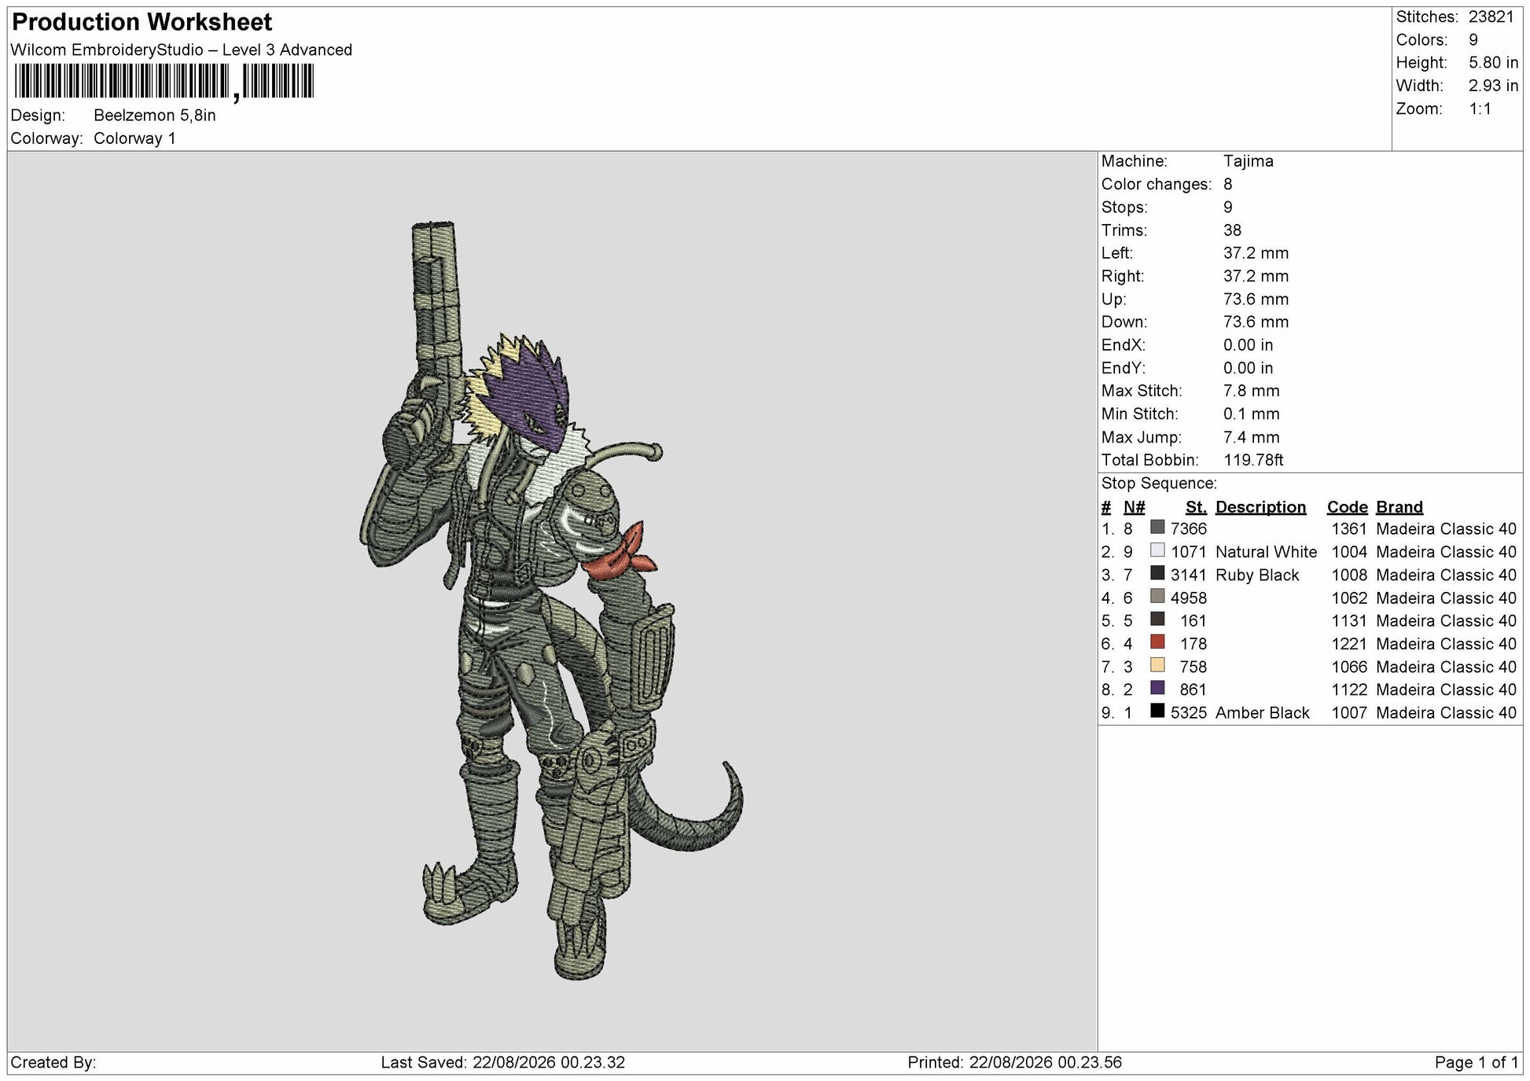Select the stitch count '4958' in stop 4
The image size is (1530, 1081).
1189,597
